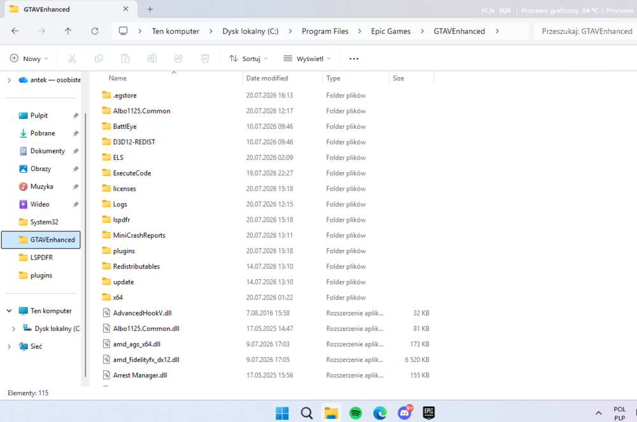Click the Delete trash bin icon
This screenshot has width=637, height=422.
pyautogui.click(x=205, y=59)
